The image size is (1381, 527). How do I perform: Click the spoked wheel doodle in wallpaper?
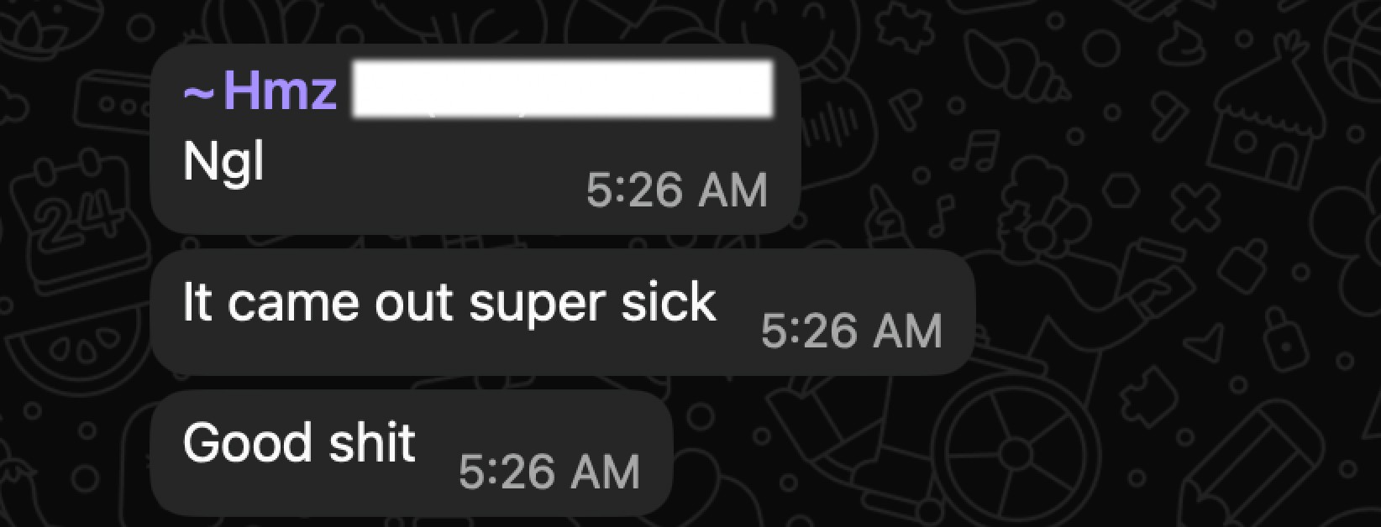pyautogui.click(x=1016, y=453)
